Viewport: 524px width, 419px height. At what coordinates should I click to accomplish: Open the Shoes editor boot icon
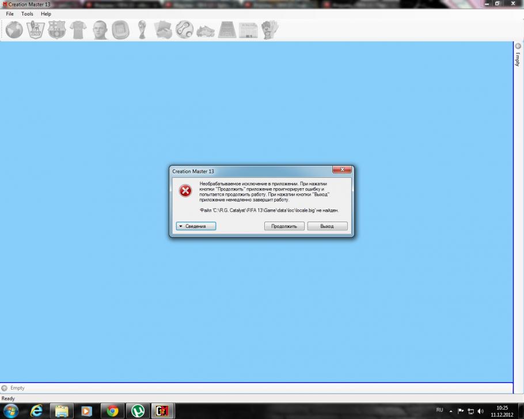click(x=206, y=31)
